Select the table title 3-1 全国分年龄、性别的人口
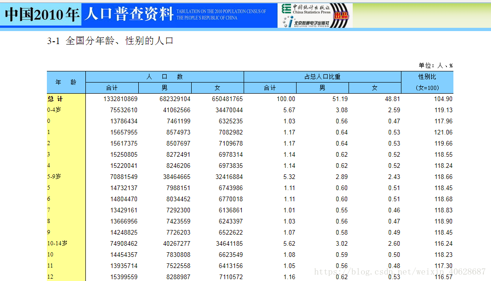This screenshot has width=491, height=281. pos(110,41)
